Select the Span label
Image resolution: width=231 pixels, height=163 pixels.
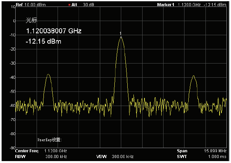(x=182, y=151)
